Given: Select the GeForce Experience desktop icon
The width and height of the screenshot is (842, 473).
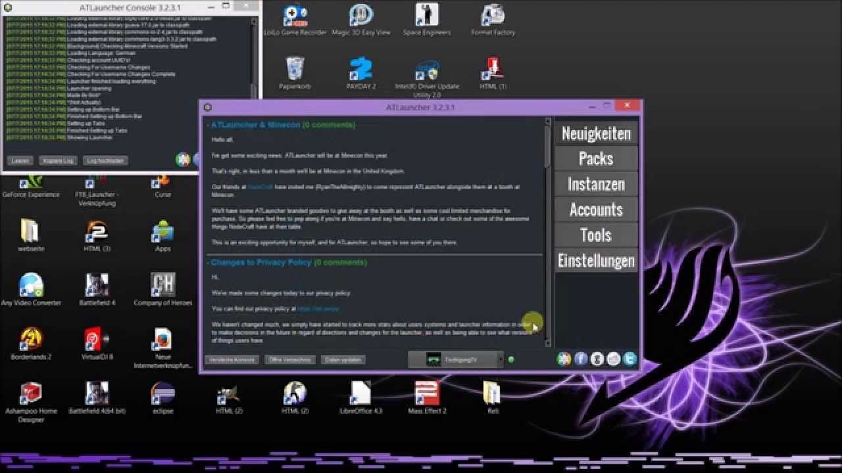Looking at the screenshot, I should tap(30, 186).
